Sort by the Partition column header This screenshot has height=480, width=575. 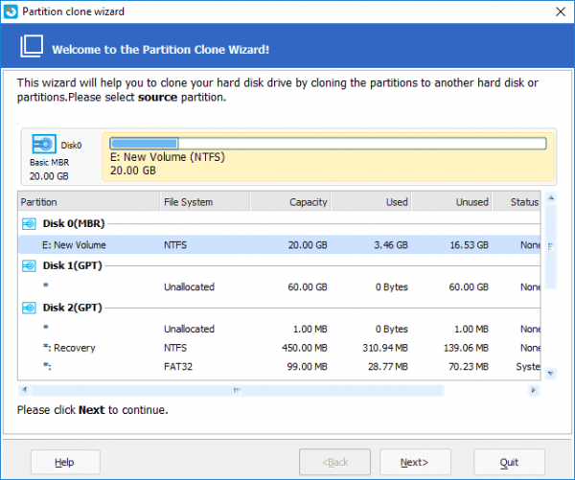pyautogui.click(x=88, y=202)
